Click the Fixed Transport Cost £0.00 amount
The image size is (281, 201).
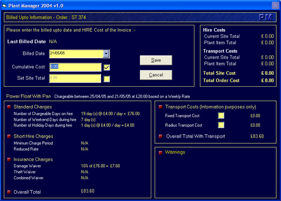point(255,116)
